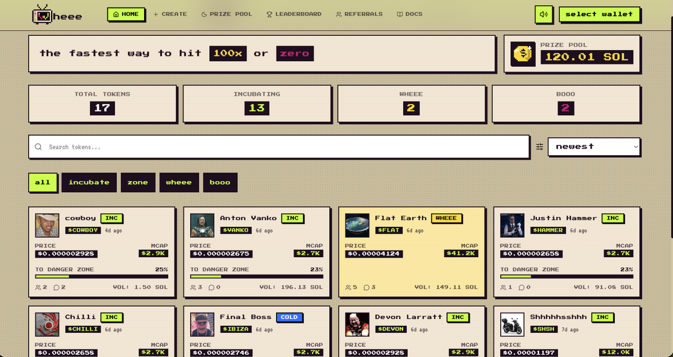Click the 100x highlighted word
Screen dimensions: 673x357
(x=228, y=54)
